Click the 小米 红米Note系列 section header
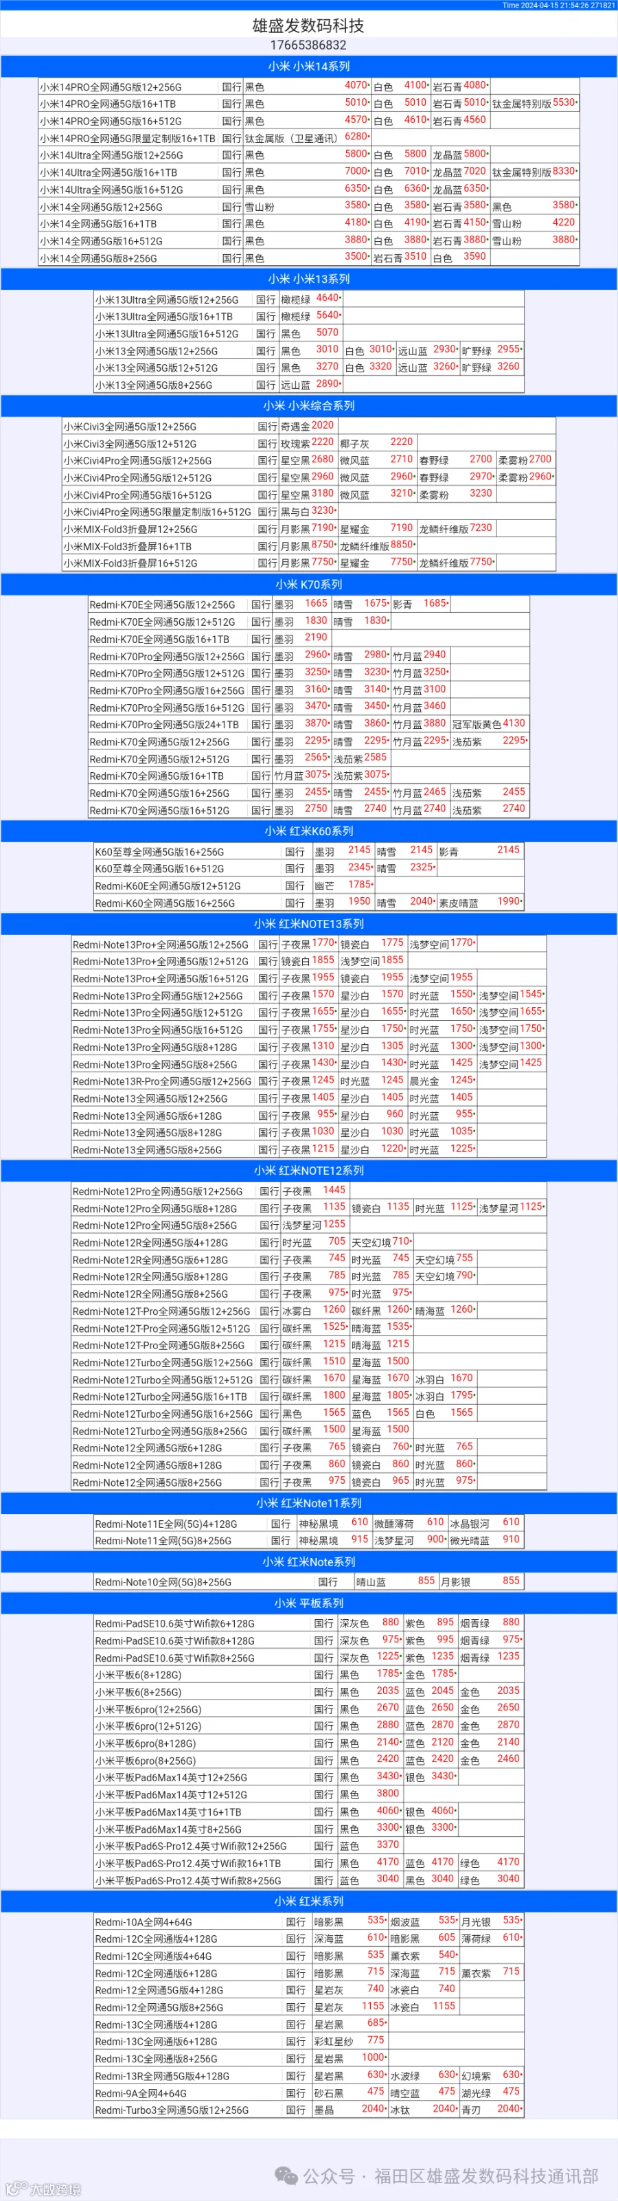This screenshot has height=2201, width=618. pos(308,1562)
